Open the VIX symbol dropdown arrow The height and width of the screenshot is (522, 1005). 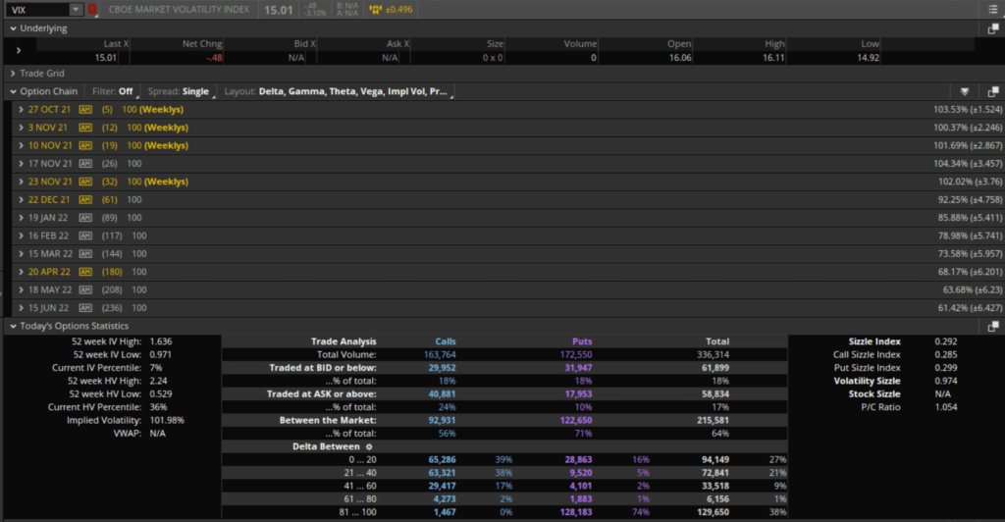pos(76,10)
